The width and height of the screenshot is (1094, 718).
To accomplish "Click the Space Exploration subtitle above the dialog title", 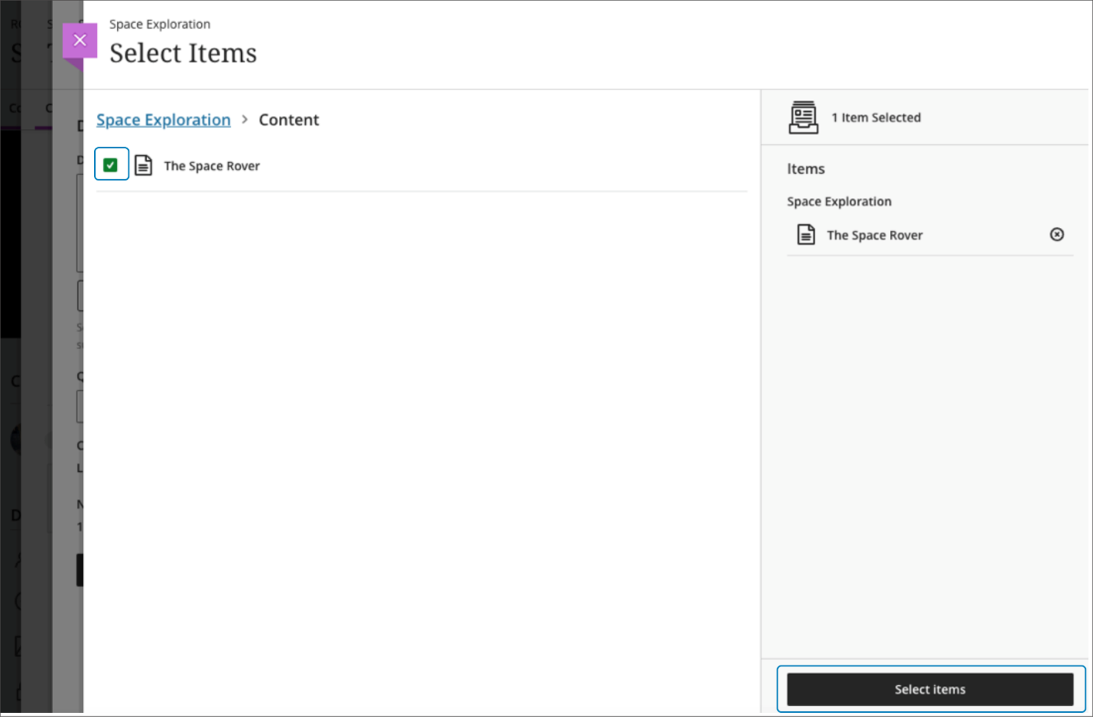I will pyautogui.click(x=160, y=24).
